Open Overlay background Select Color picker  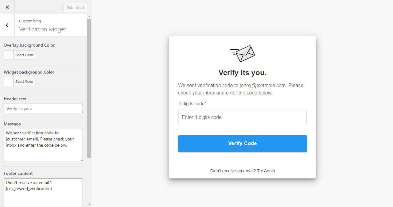(x=24, y=55)
